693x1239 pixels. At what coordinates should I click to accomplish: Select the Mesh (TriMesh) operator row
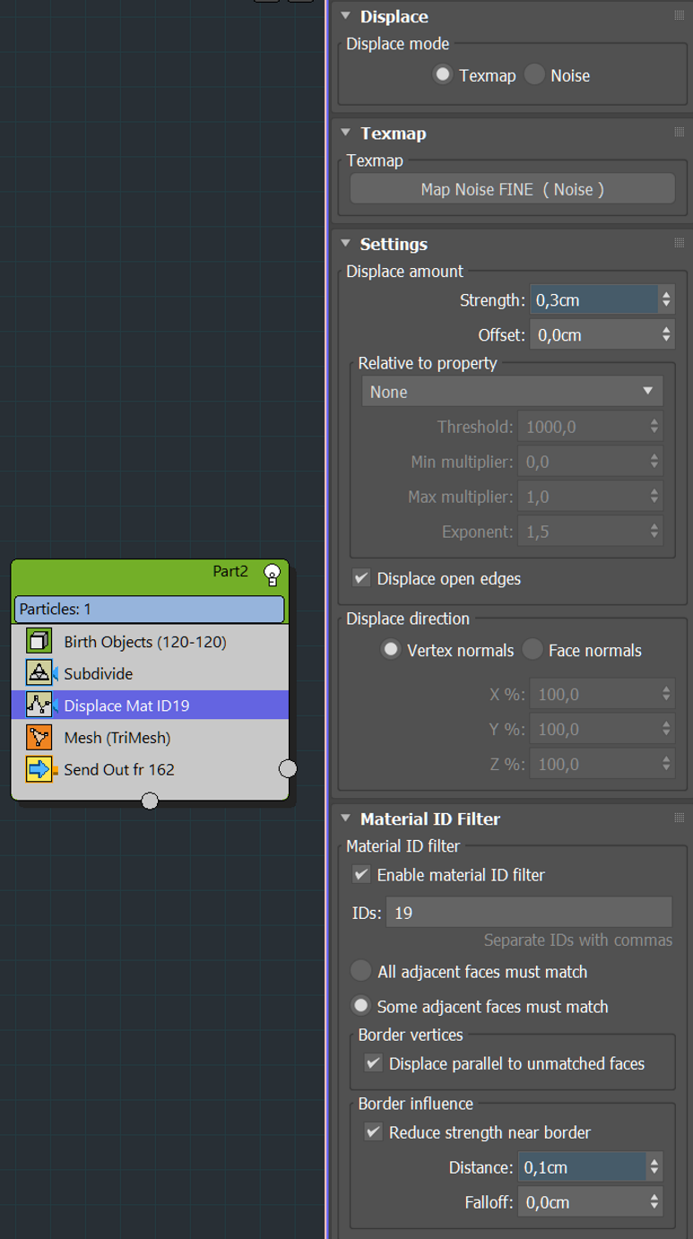point(150,737)
